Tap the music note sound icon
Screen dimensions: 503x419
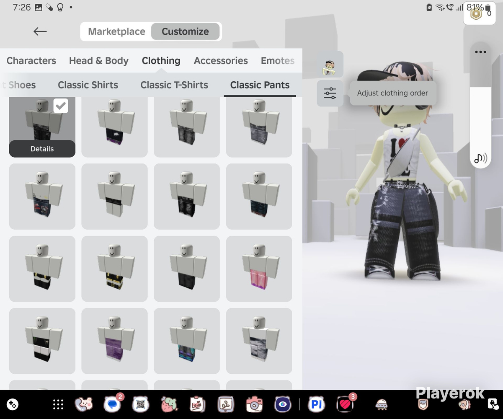[x=480, y=158]
